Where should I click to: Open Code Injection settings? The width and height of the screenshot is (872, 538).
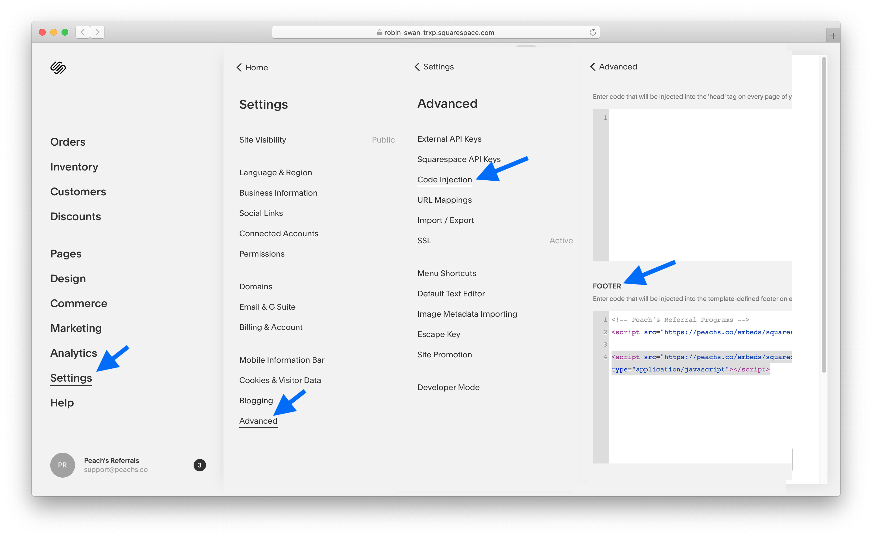[444, 180]
